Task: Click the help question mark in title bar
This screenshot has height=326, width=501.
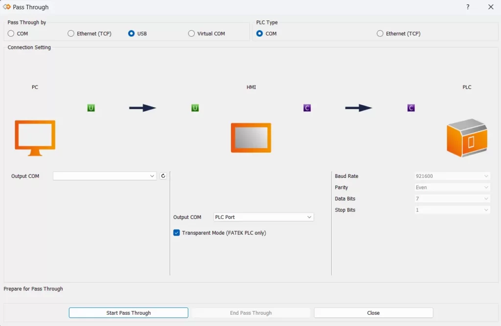Action: coord(468,7)
